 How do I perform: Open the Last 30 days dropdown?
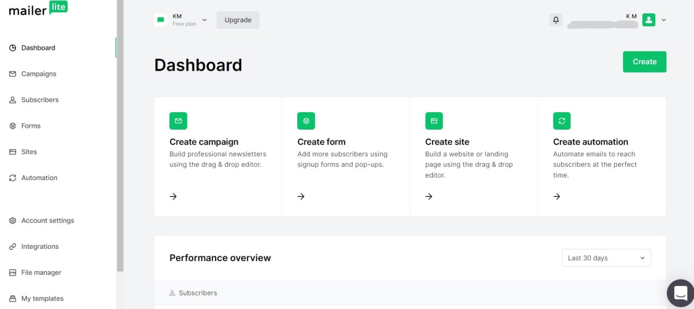[606, 258]
